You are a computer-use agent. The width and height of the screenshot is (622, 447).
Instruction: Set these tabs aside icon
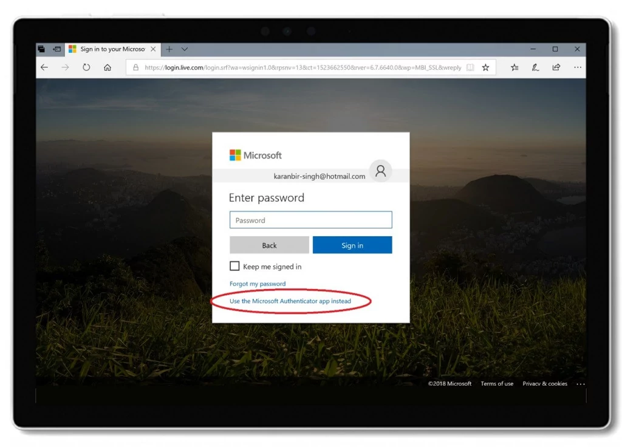point(57,49)
